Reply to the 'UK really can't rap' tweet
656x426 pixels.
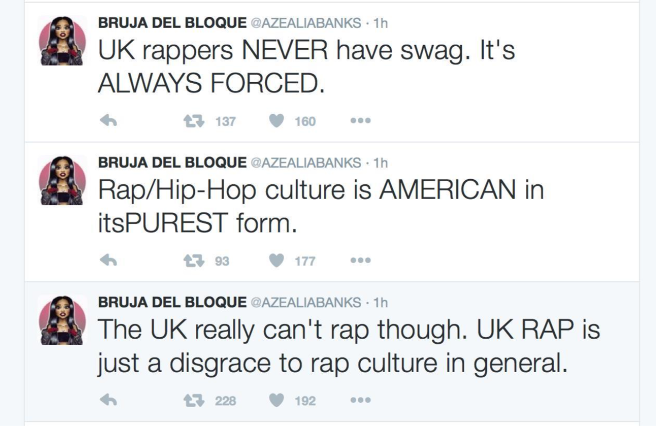tap(108, 401)
